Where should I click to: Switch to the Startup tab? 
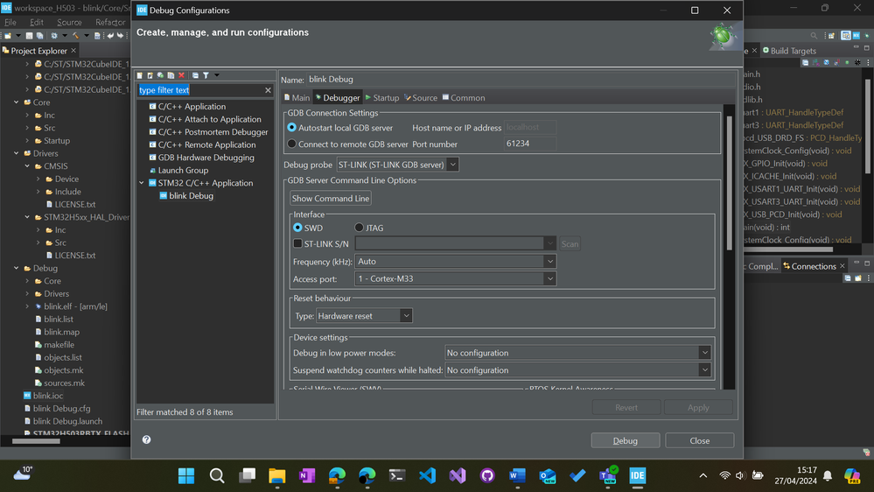[381, 98]
